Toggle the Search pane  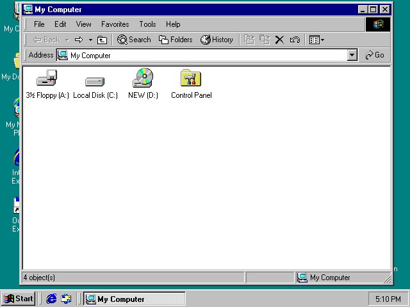click(x=134, y=40)
